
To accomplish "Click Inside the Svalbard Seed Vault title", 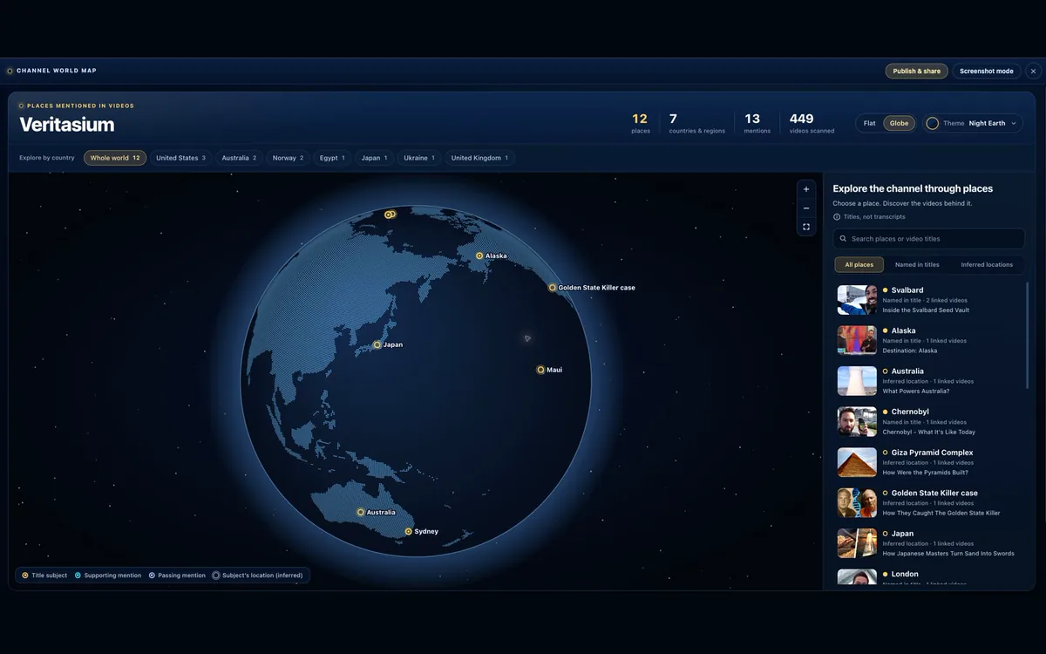I will click(x=926, y=310).
